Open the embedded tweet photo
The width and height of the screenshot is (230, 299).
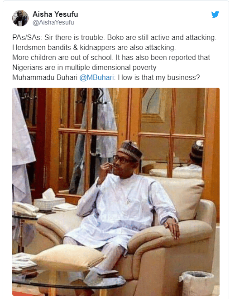(x=116, y=192)
